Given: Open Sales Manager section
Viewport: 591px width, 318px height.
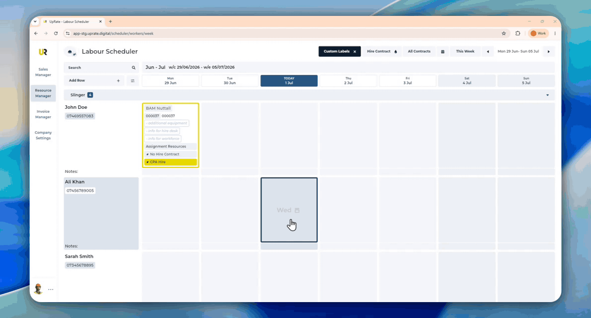Looking at the screenshot, I should [x=43, y=72].
